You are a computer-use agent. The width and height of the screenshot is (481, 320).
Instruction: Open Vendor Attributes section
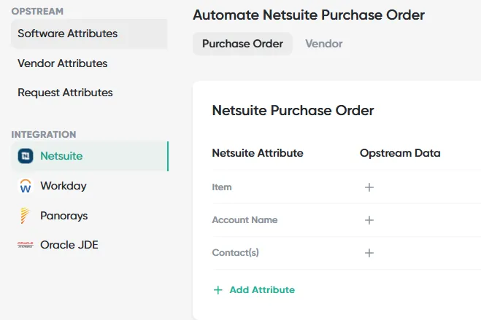click(x=63, y=63)
